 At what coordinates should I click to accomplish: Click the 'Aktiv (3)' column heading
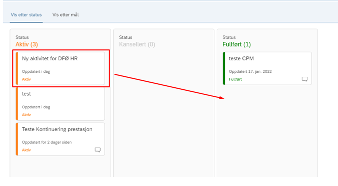(27, 44)
